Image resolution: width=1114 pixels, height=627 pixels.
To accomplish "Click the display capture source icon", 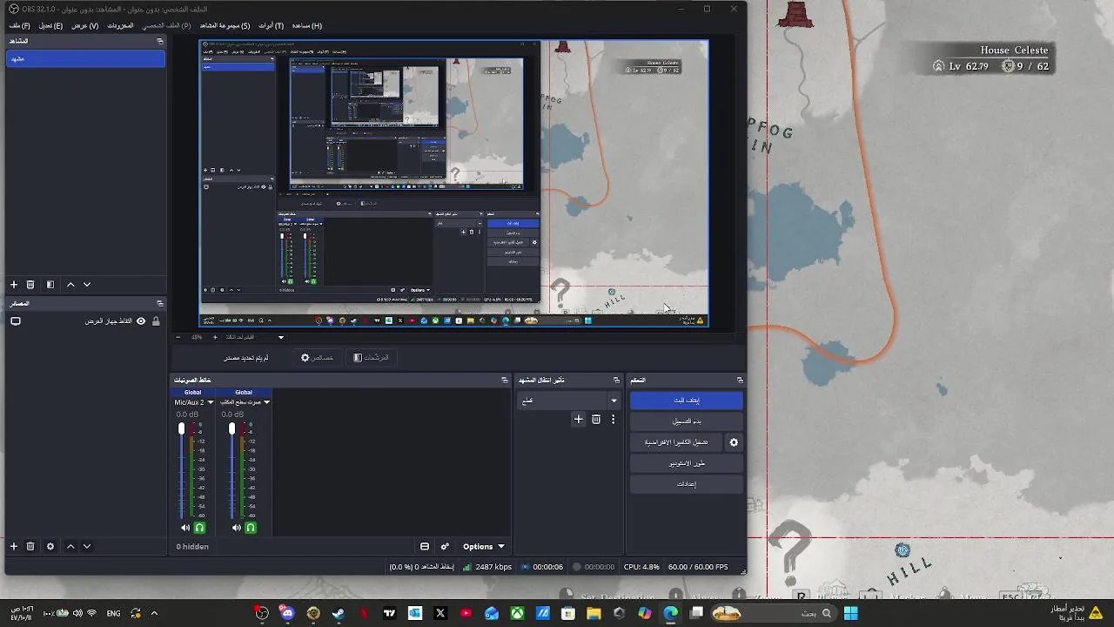I will pyautogui.click(x=15, y=321).
